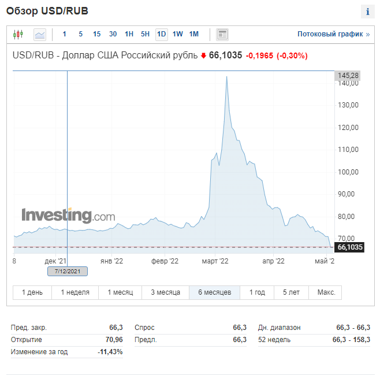This screenshot has height=375, width=380.
Task: Click the янв '22 axis label
Action: tap(111, 261)
